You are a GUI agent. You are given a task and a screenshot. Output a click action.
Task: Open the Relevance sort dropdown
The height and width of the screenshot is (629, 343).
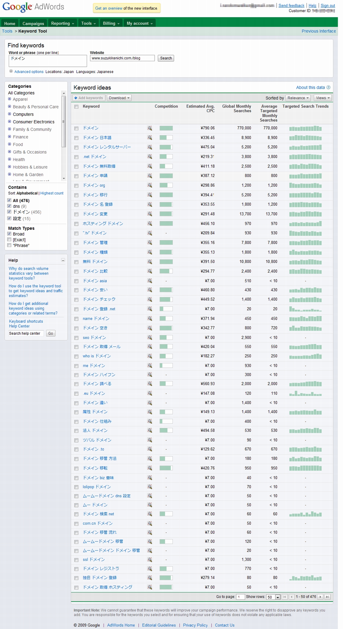click(x=298, y=98)
